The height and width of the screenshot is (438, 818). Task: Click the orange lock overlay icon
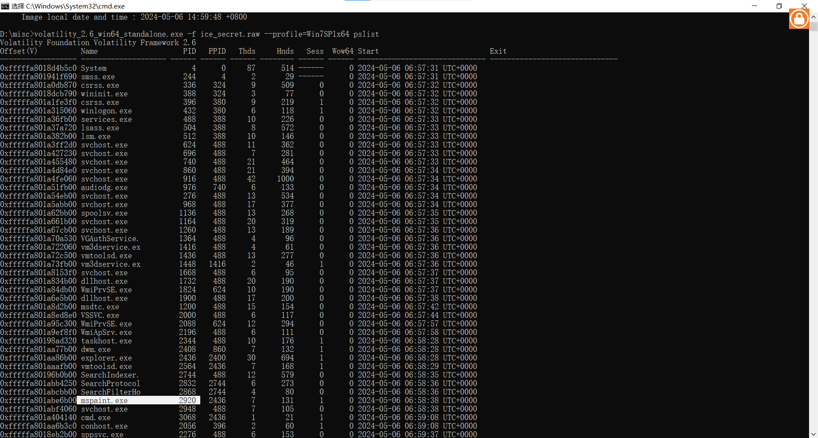click(x=799, y=19)
